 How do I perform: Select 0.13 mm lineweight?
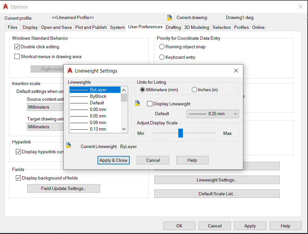click(95, 129)
